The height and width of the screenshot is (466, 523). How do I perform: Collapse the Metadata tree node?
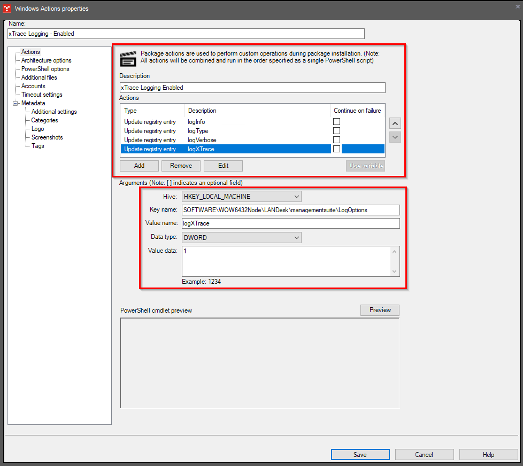16,103
